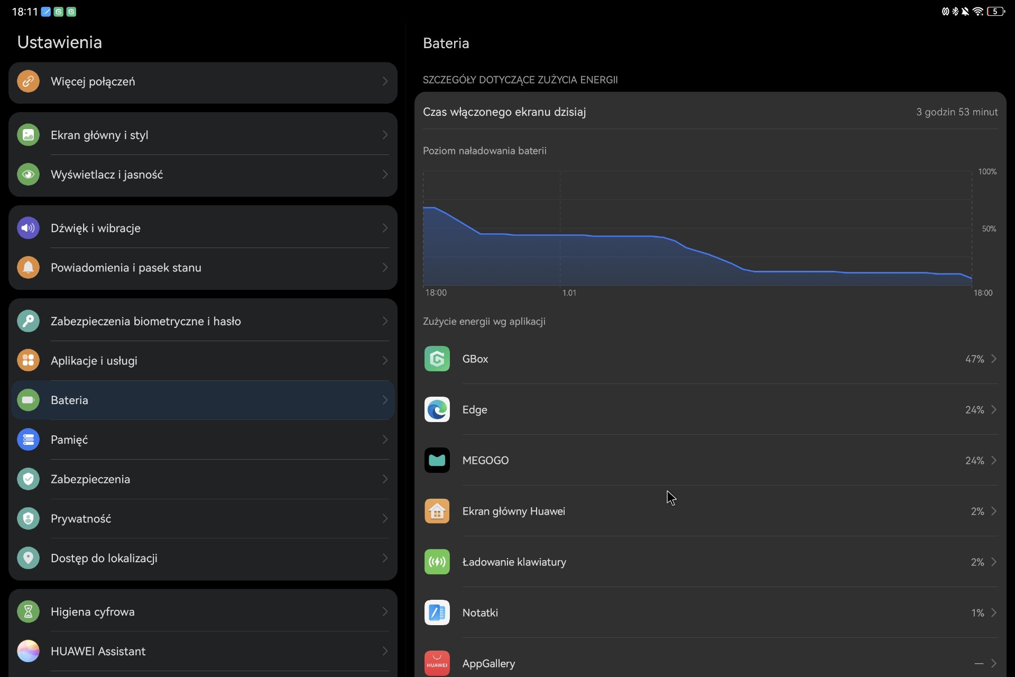
Task: Tap the Aplikacje i usługi icon
Action: click(x=28, y=361)
